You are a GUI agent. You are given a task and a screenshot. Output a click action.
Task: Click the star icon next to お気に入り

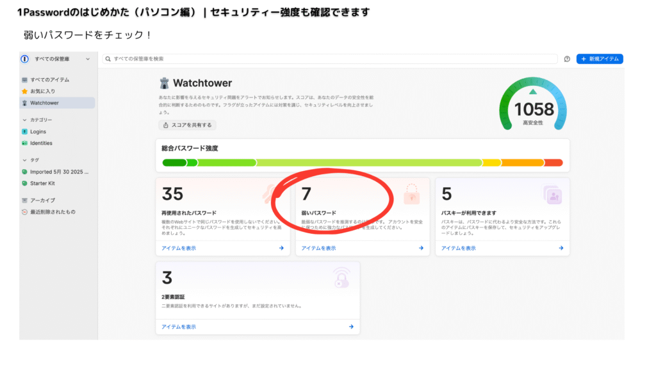point(25,91)
